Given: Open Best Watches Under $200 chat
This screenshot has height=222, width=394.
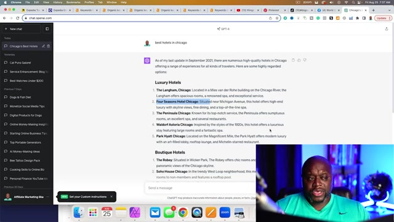Looking at the screenshot, I should (x=26, y=81).
